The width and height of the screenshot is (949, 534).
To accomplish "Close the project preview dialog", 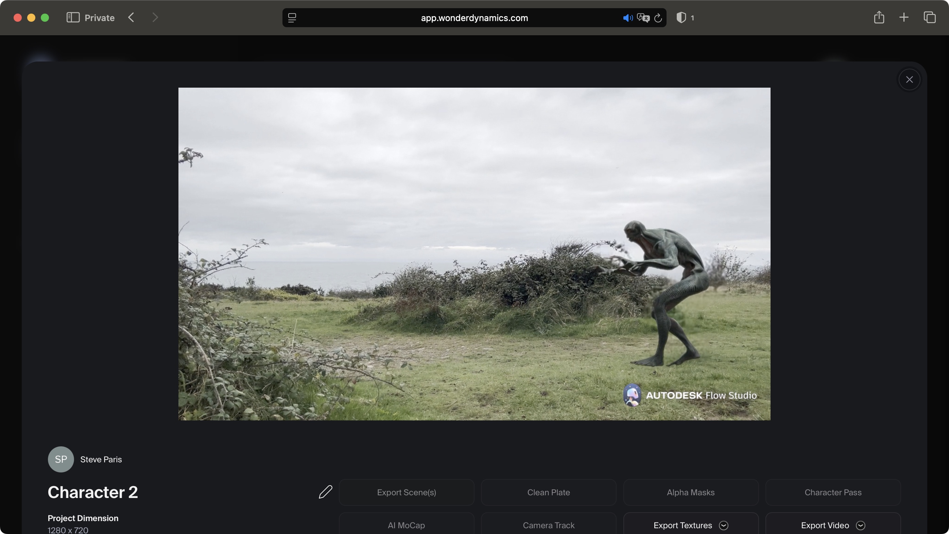I will 909,79.
